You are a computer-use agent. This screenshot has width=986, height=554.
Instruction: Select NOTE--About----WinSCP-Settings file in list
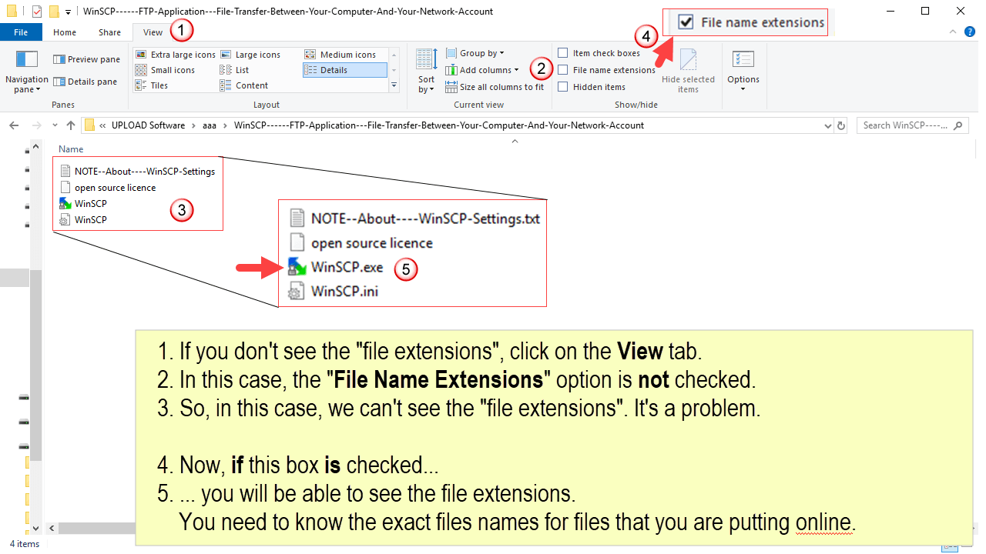137,172
